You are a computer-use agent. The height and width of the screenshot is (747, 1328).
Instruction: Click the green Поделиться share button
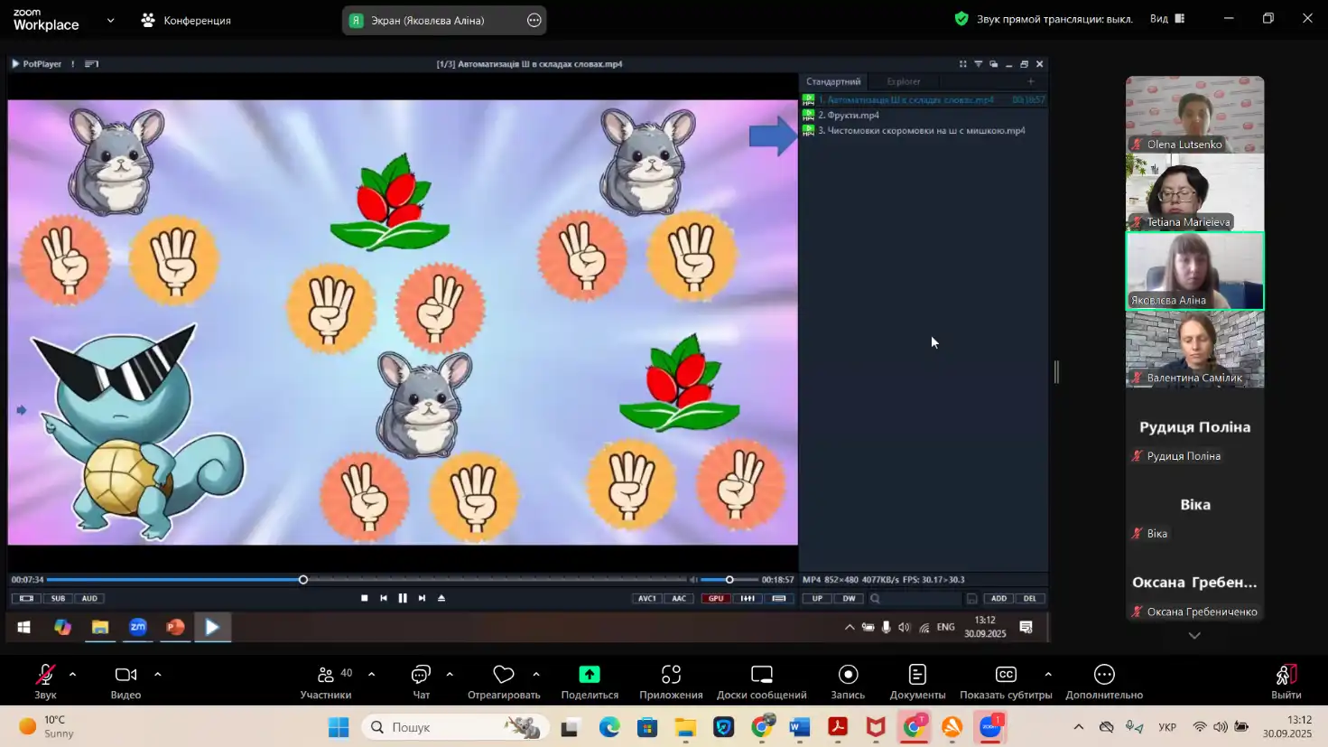pyautogui.click(x=590, y=681)
